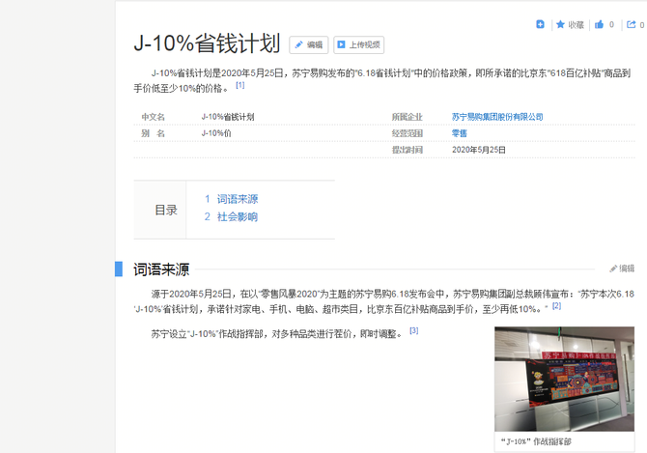The height and width of the screenshot is (453, 647).
Task: Click the pencil icon in 编辑 button
Action: click(x=299, y=45)
